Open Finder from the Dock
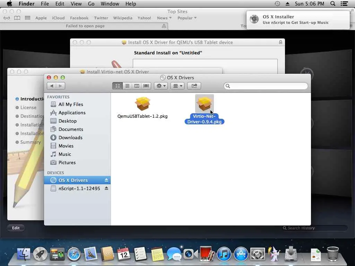Screen dimensions: 355x266 click(24, 254)
